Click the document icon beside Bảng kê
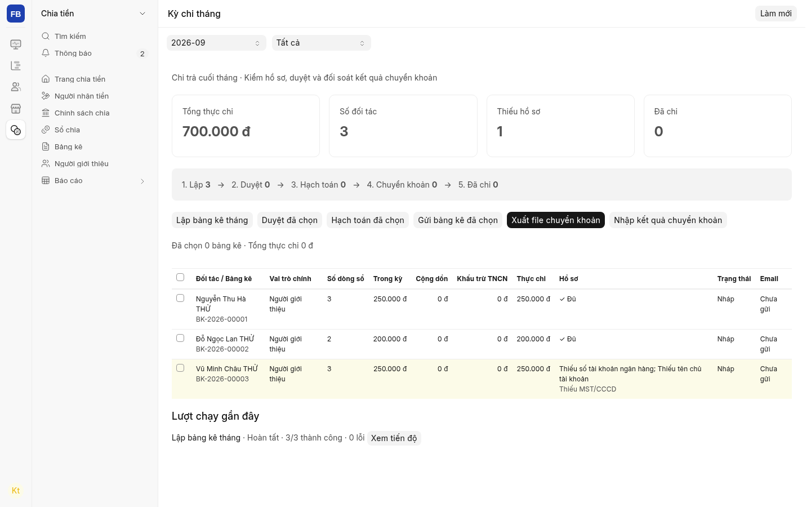The height and width of the screenshot is (507, 811). pyautogui.click(x=46, y=146)
